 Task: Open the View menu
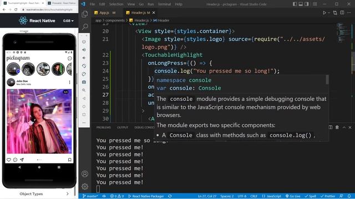[131, 4]
